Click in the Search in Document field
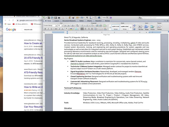Viewport: 169px width, 127px height. coord(155,18)
